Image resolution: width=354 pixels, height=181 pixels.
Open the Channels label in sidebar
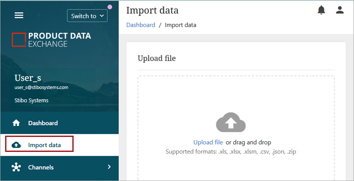click(41, 167)
